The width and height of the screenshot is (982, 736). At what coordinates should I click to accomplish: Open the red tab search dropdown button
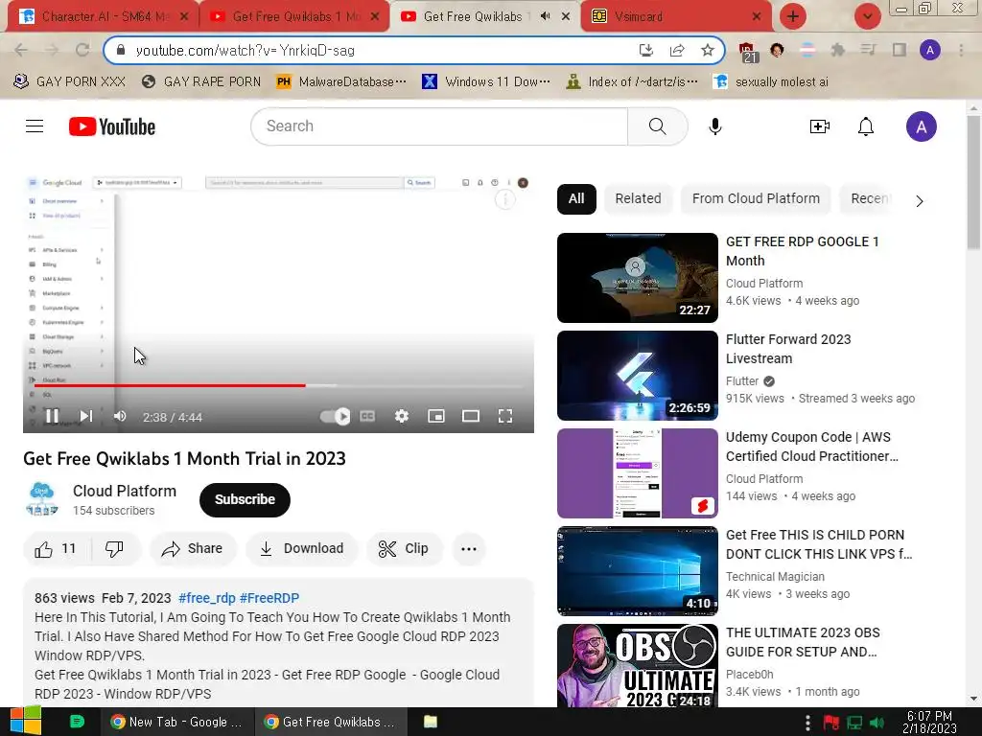[867, 16]
